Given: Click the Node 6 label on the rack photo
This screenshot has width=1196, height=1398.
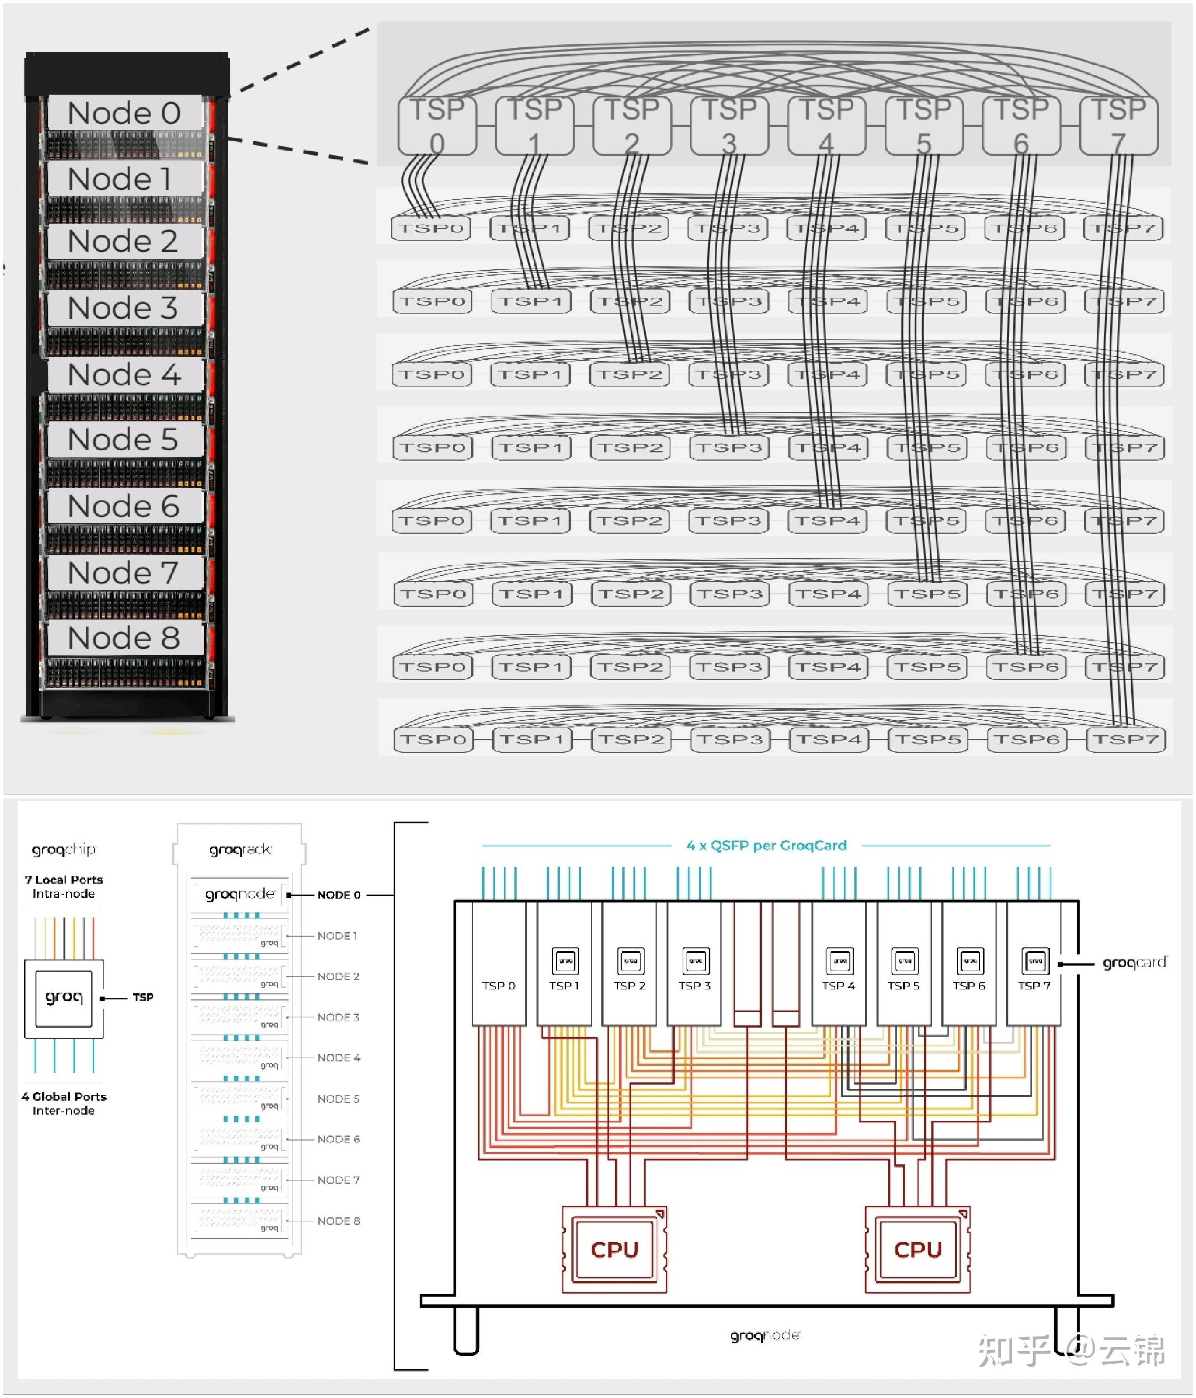Looking at the screenshot, I should pyautogui.click(x=125, y=506).
